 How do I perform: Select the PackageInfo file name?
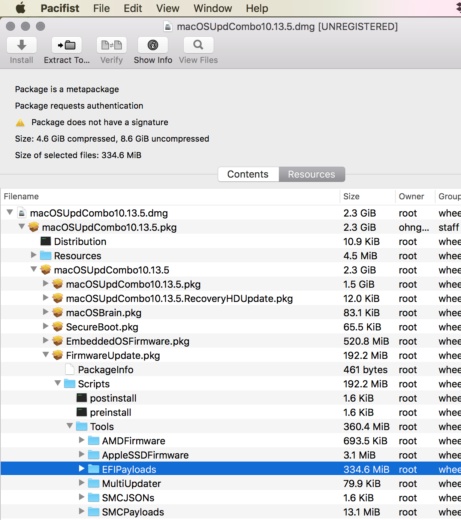pyautogui.click(x=106, y=370)
